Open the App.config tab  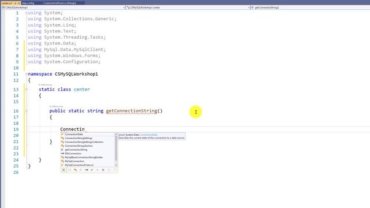[28, 3]
